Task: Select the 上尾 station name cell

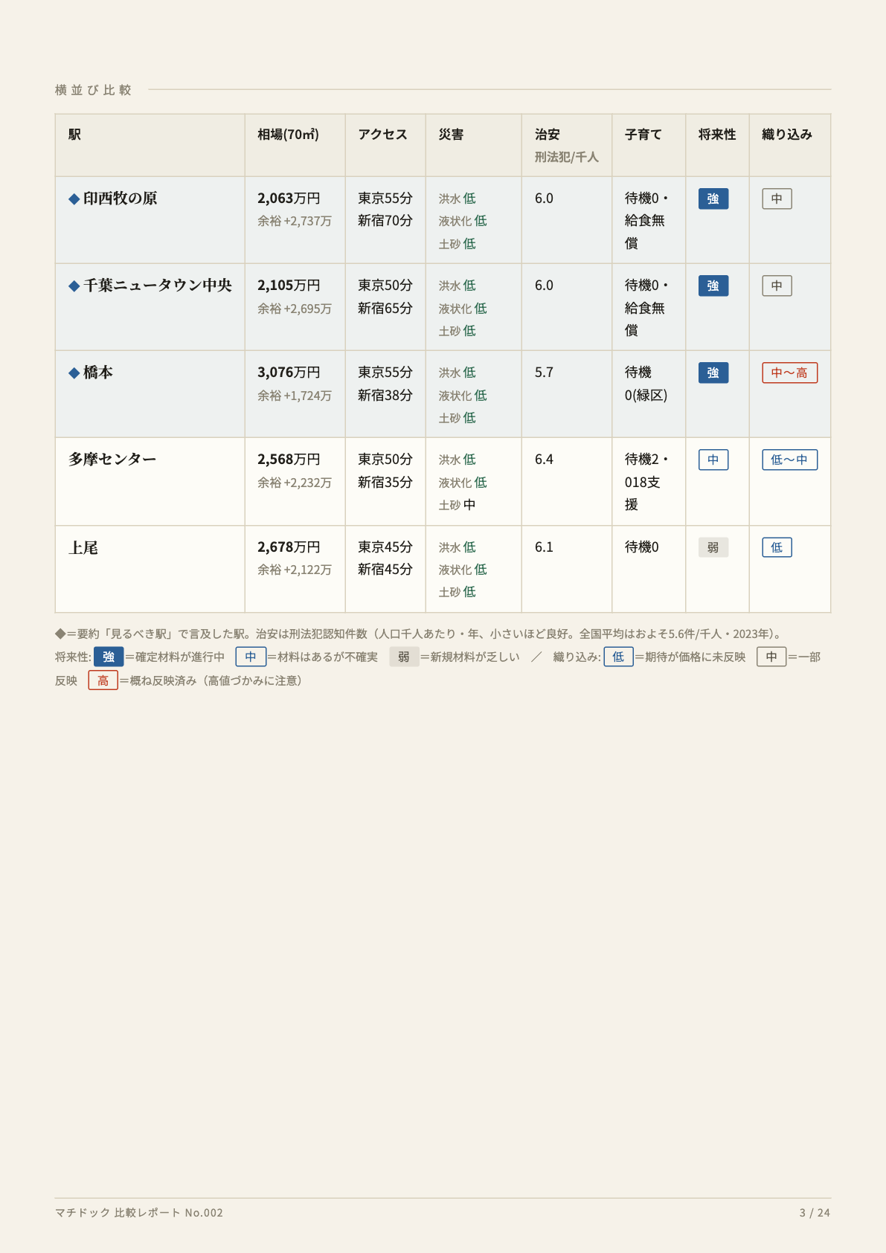Action: (x=150, y=569)
